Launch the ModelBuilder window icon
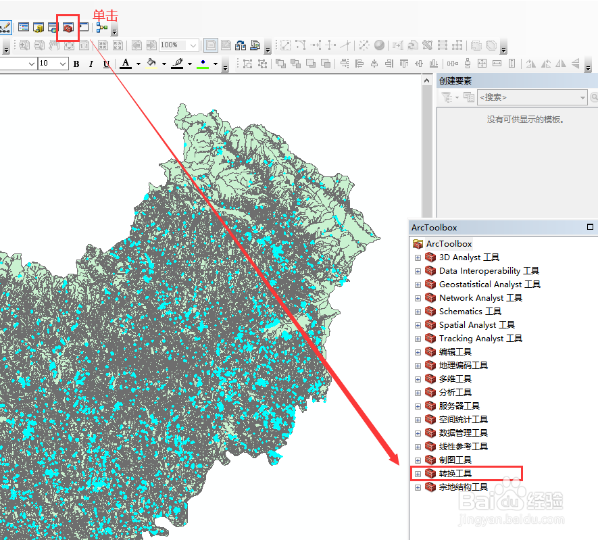This screenshot has width=598, height=540. tap(102, 28)
